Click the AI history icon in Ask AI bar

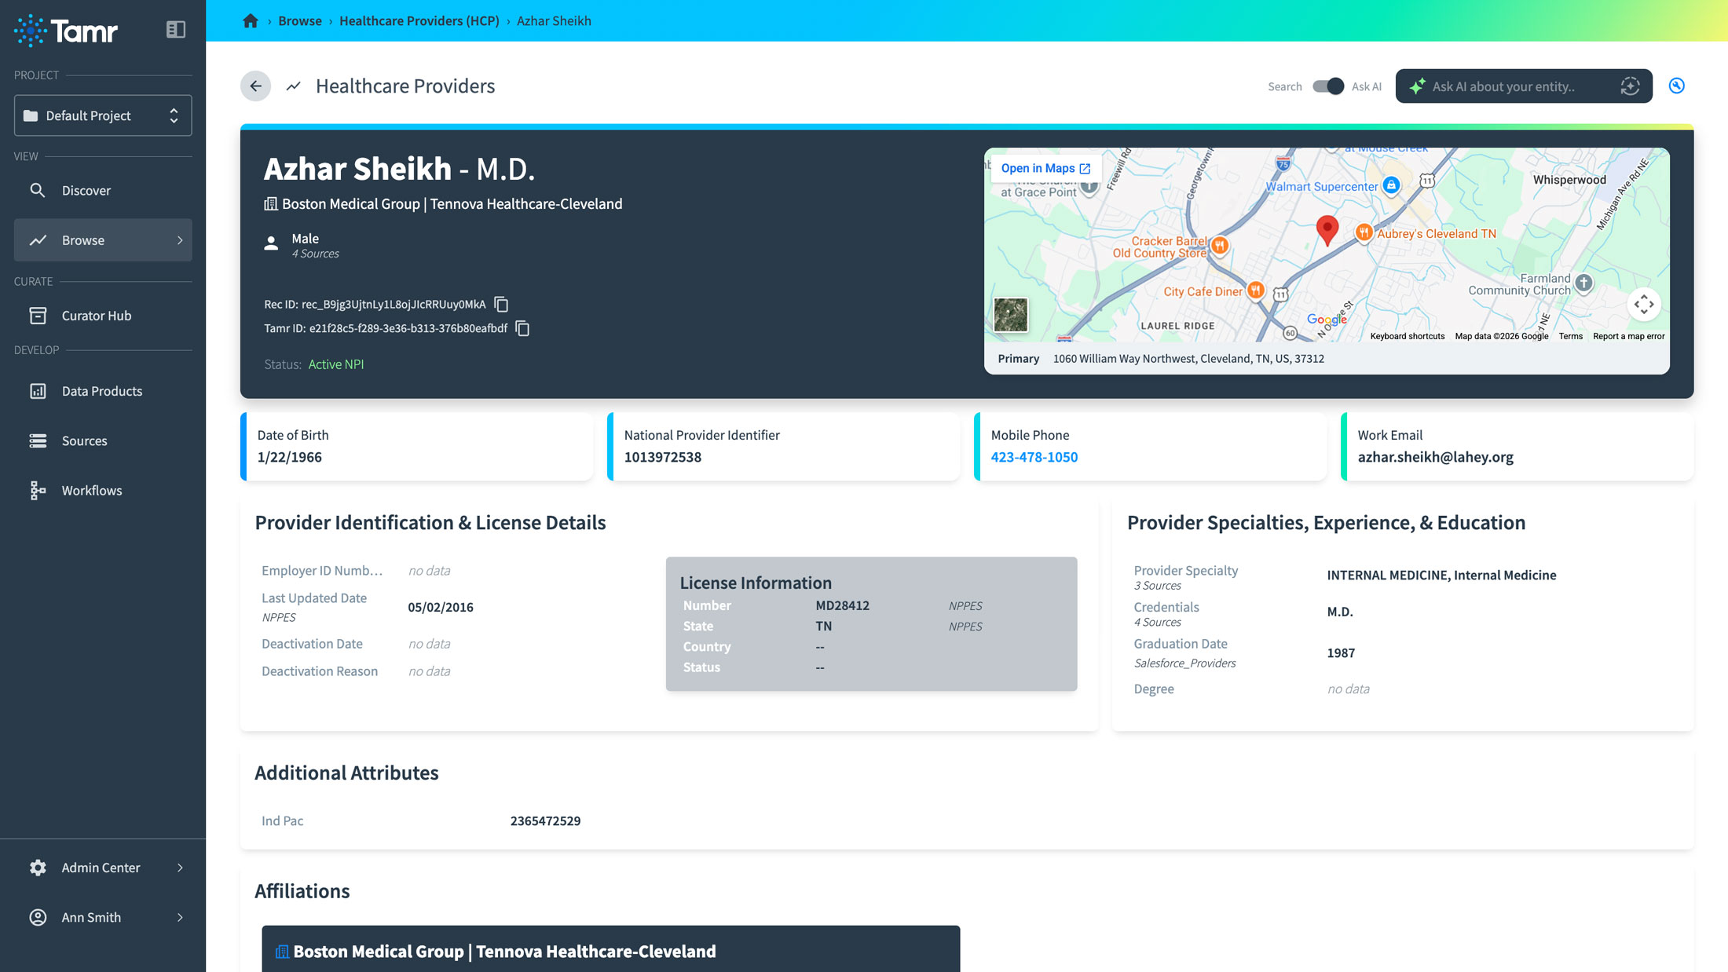point(1630,86)
